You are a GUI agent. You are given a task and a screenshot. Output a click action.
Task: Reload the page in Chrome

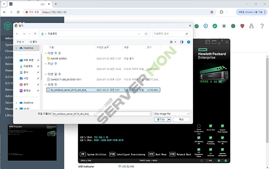coord(18,12)
